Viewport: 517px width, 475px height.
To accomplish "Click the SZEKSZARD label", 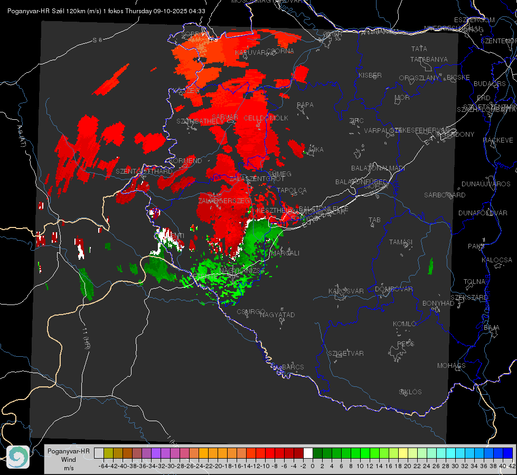I will coord(469,298).
